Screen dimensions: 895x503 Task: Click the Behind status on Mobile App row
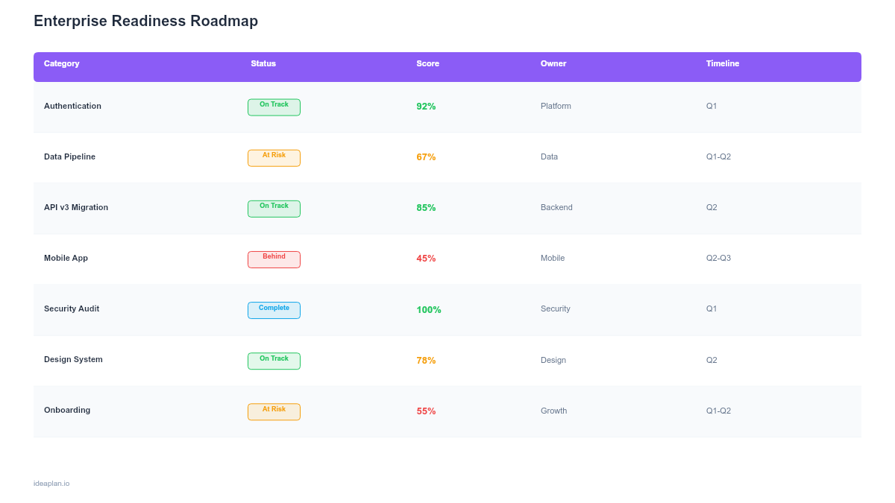[274, 259]
